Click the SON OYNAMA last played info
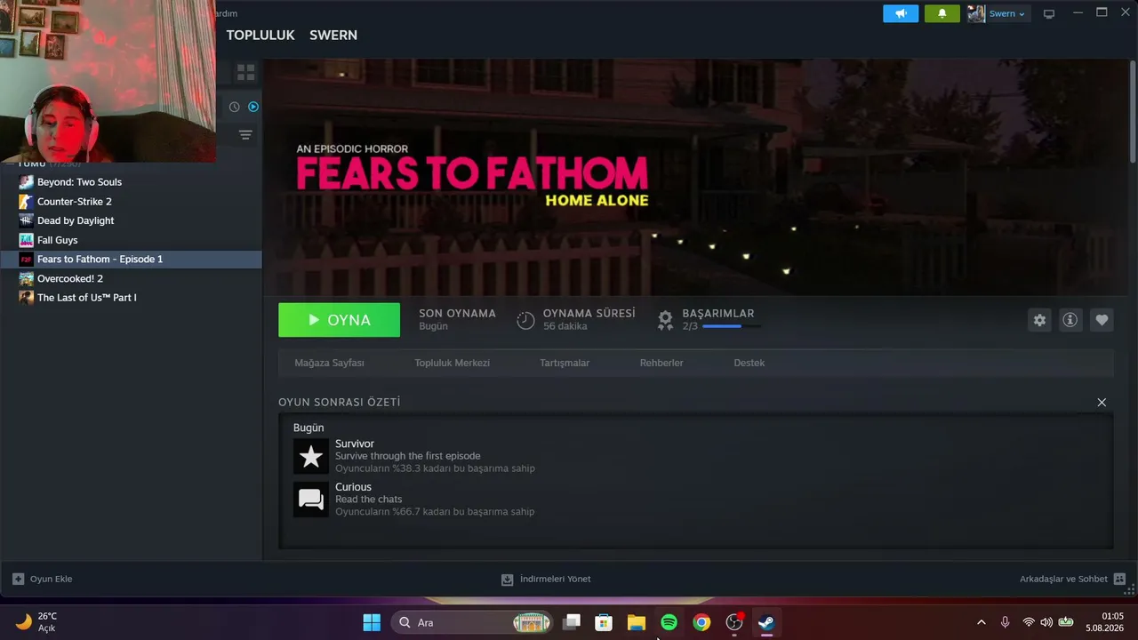1138x640 pixels. [457, 320]
